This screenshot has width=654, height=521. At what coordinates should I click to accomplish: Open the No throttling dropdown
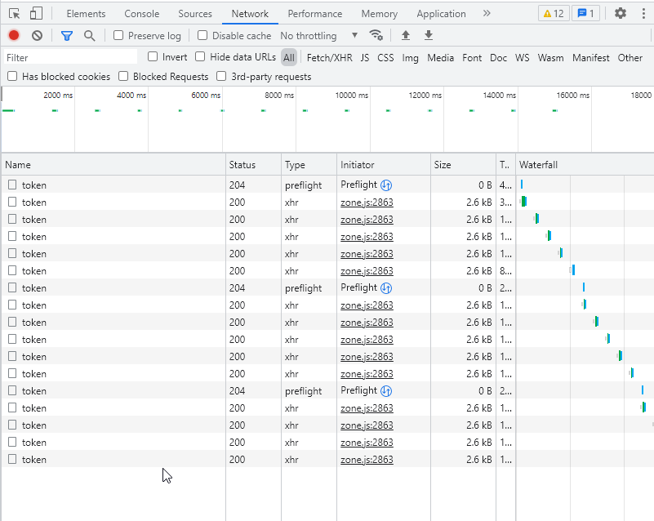coord(318,36)
